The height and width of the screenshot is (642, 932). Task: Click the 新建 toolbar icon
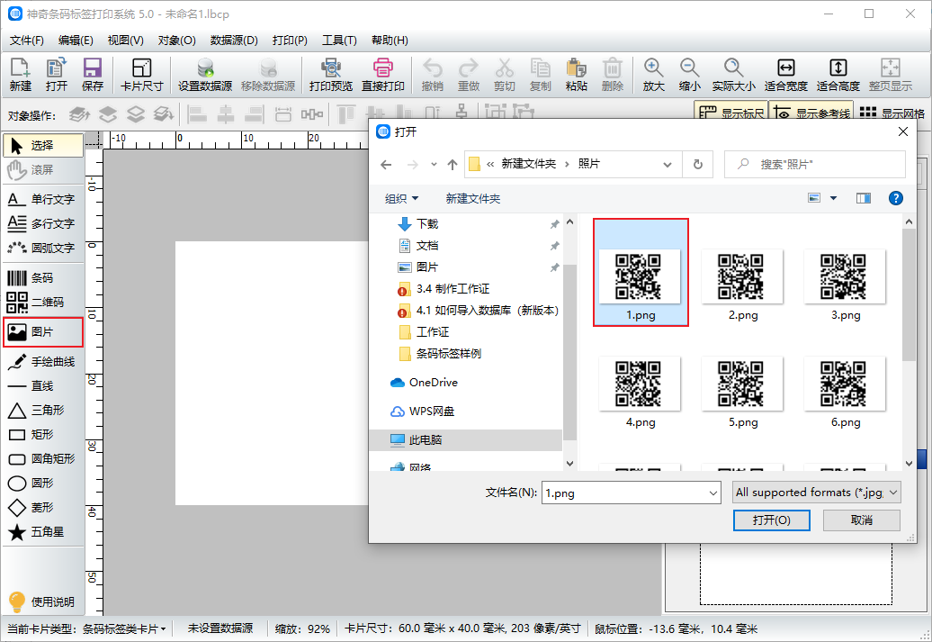pyautogui.click(x=20, y=75)
